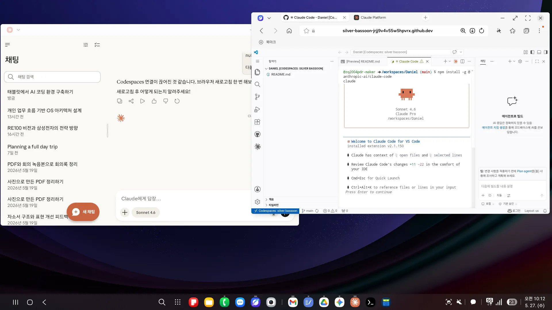The width and height of the screenshot is (552, 310).
Task: Toggle the VS Code primary sidebar
Action: (x=532, y=52)
